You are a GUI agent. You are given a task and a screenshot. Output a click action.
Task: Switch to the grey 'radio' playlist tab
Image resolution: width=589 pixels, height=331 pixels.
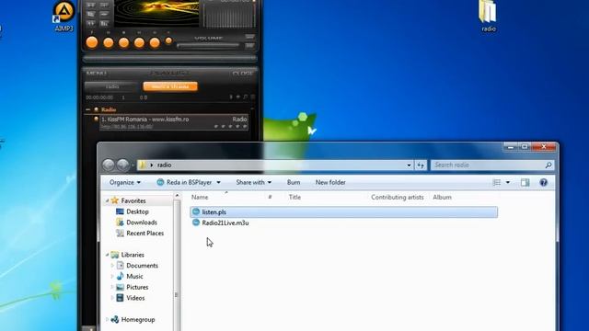112,86
